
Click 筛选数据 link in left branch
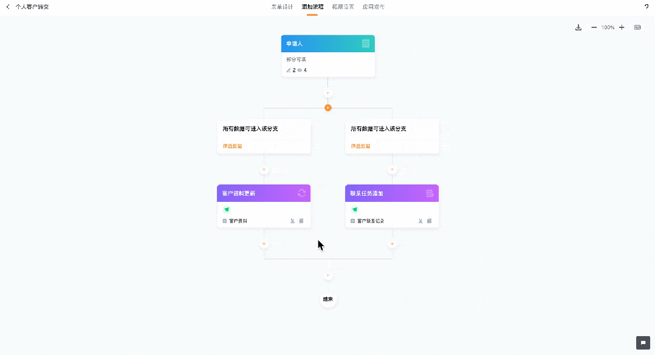232,146
